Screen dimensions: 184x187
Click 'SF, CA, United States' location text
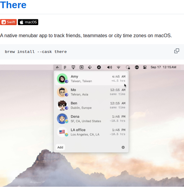[x=86, y=121]
